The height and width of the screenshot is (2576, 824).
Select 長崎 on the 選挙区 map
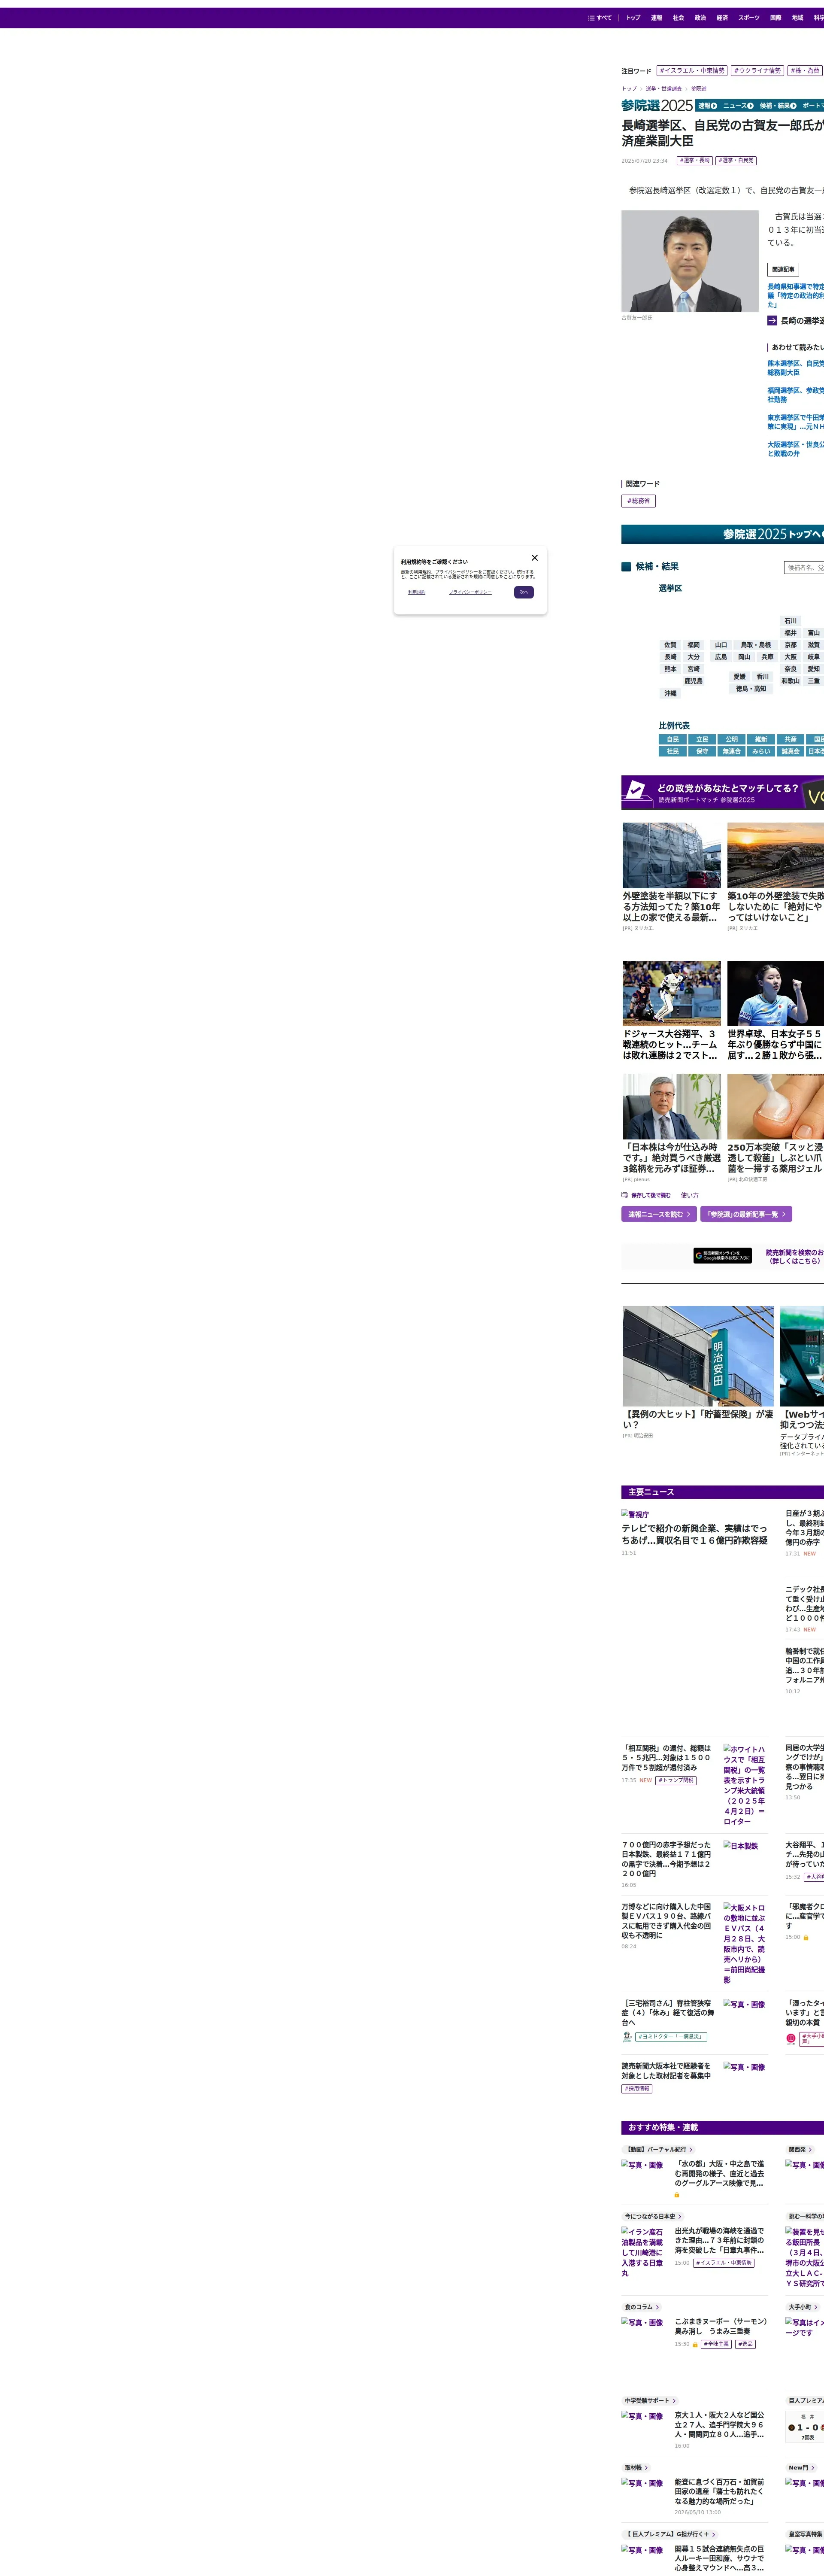click(670, 657)
